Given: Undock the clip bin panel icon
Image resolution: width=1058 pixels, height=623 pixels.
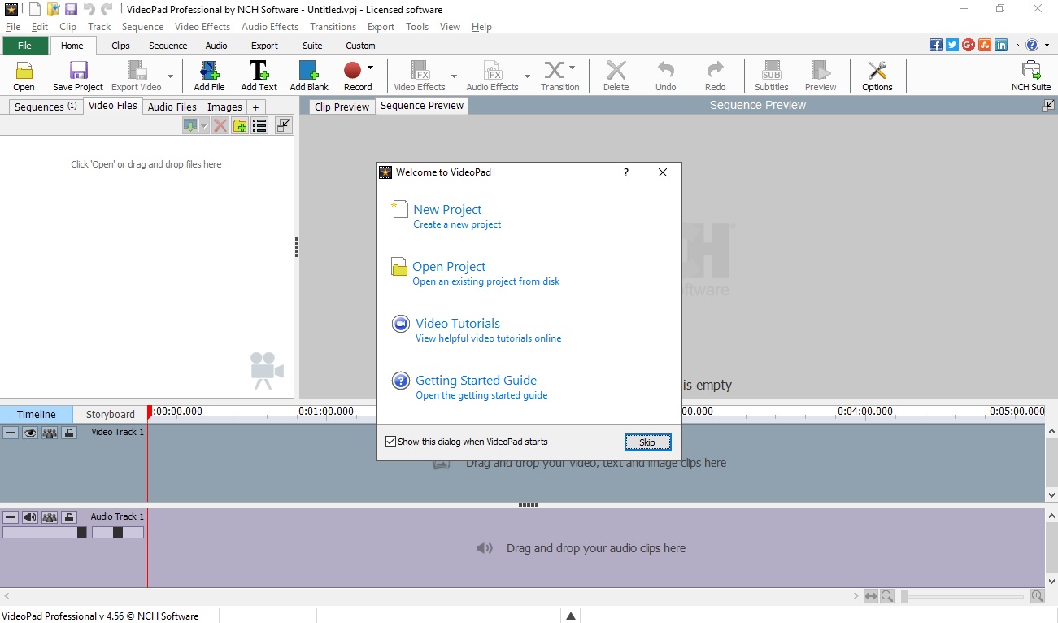Looking at the screenshot, I should pyautogui.click(x=283, y=125).
